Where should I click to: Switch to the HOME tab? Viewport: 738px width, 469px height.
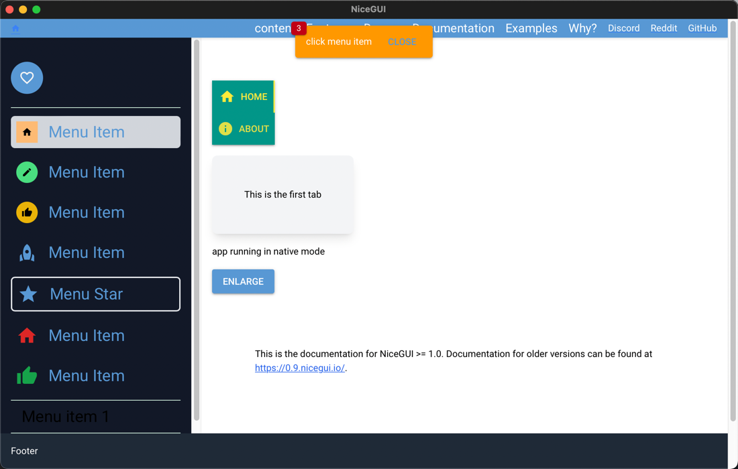[x=243, y=96]
